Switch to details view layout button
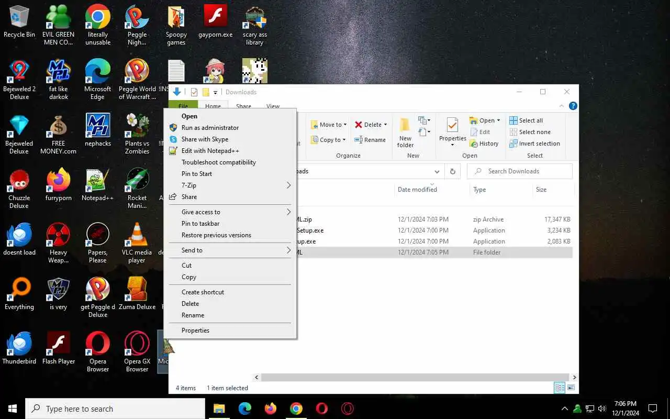Image resolution: width=670 pixels, height=419 pixels. tap(560, 388)
